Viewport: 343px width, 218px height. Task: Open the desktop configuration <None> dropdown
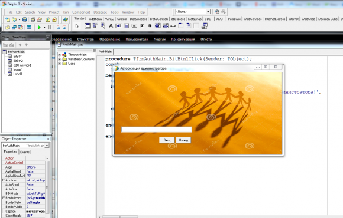tap(208, 12)
